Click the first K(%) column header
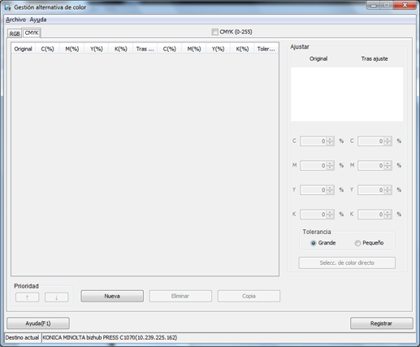420x347 pixels. click(x=121, y=49)
